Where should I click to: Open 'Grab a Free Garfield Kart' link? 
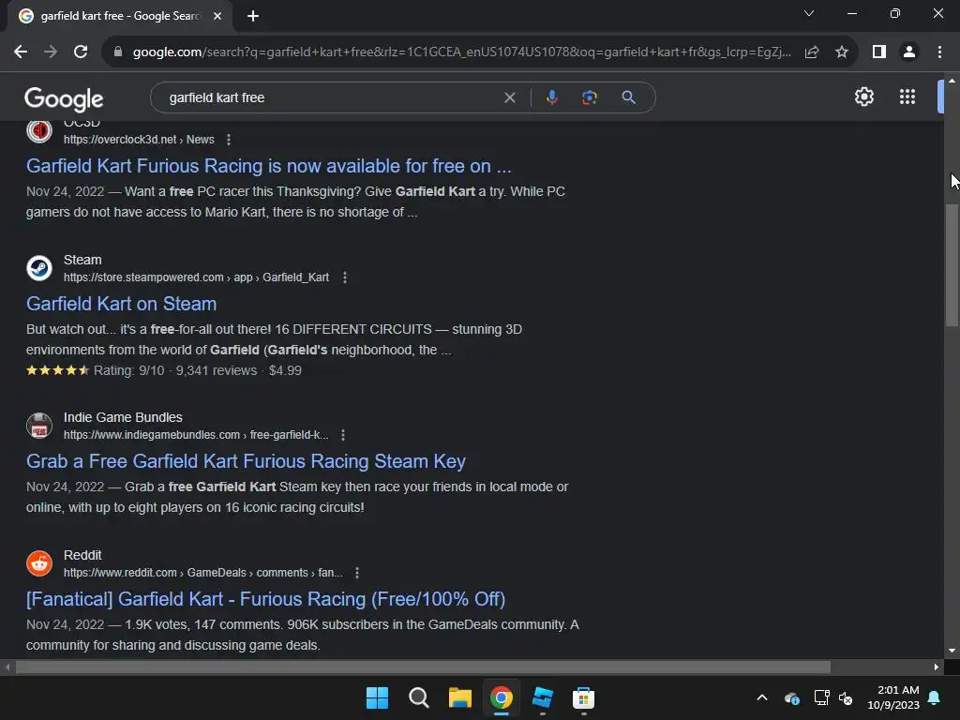tap(246, 461)
